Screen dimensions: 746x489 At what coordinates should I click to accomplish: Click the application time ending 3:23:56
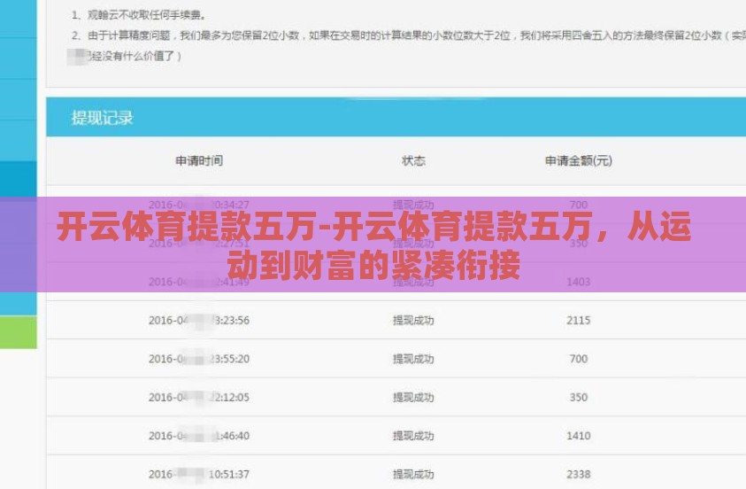click(x=199, y=321)
